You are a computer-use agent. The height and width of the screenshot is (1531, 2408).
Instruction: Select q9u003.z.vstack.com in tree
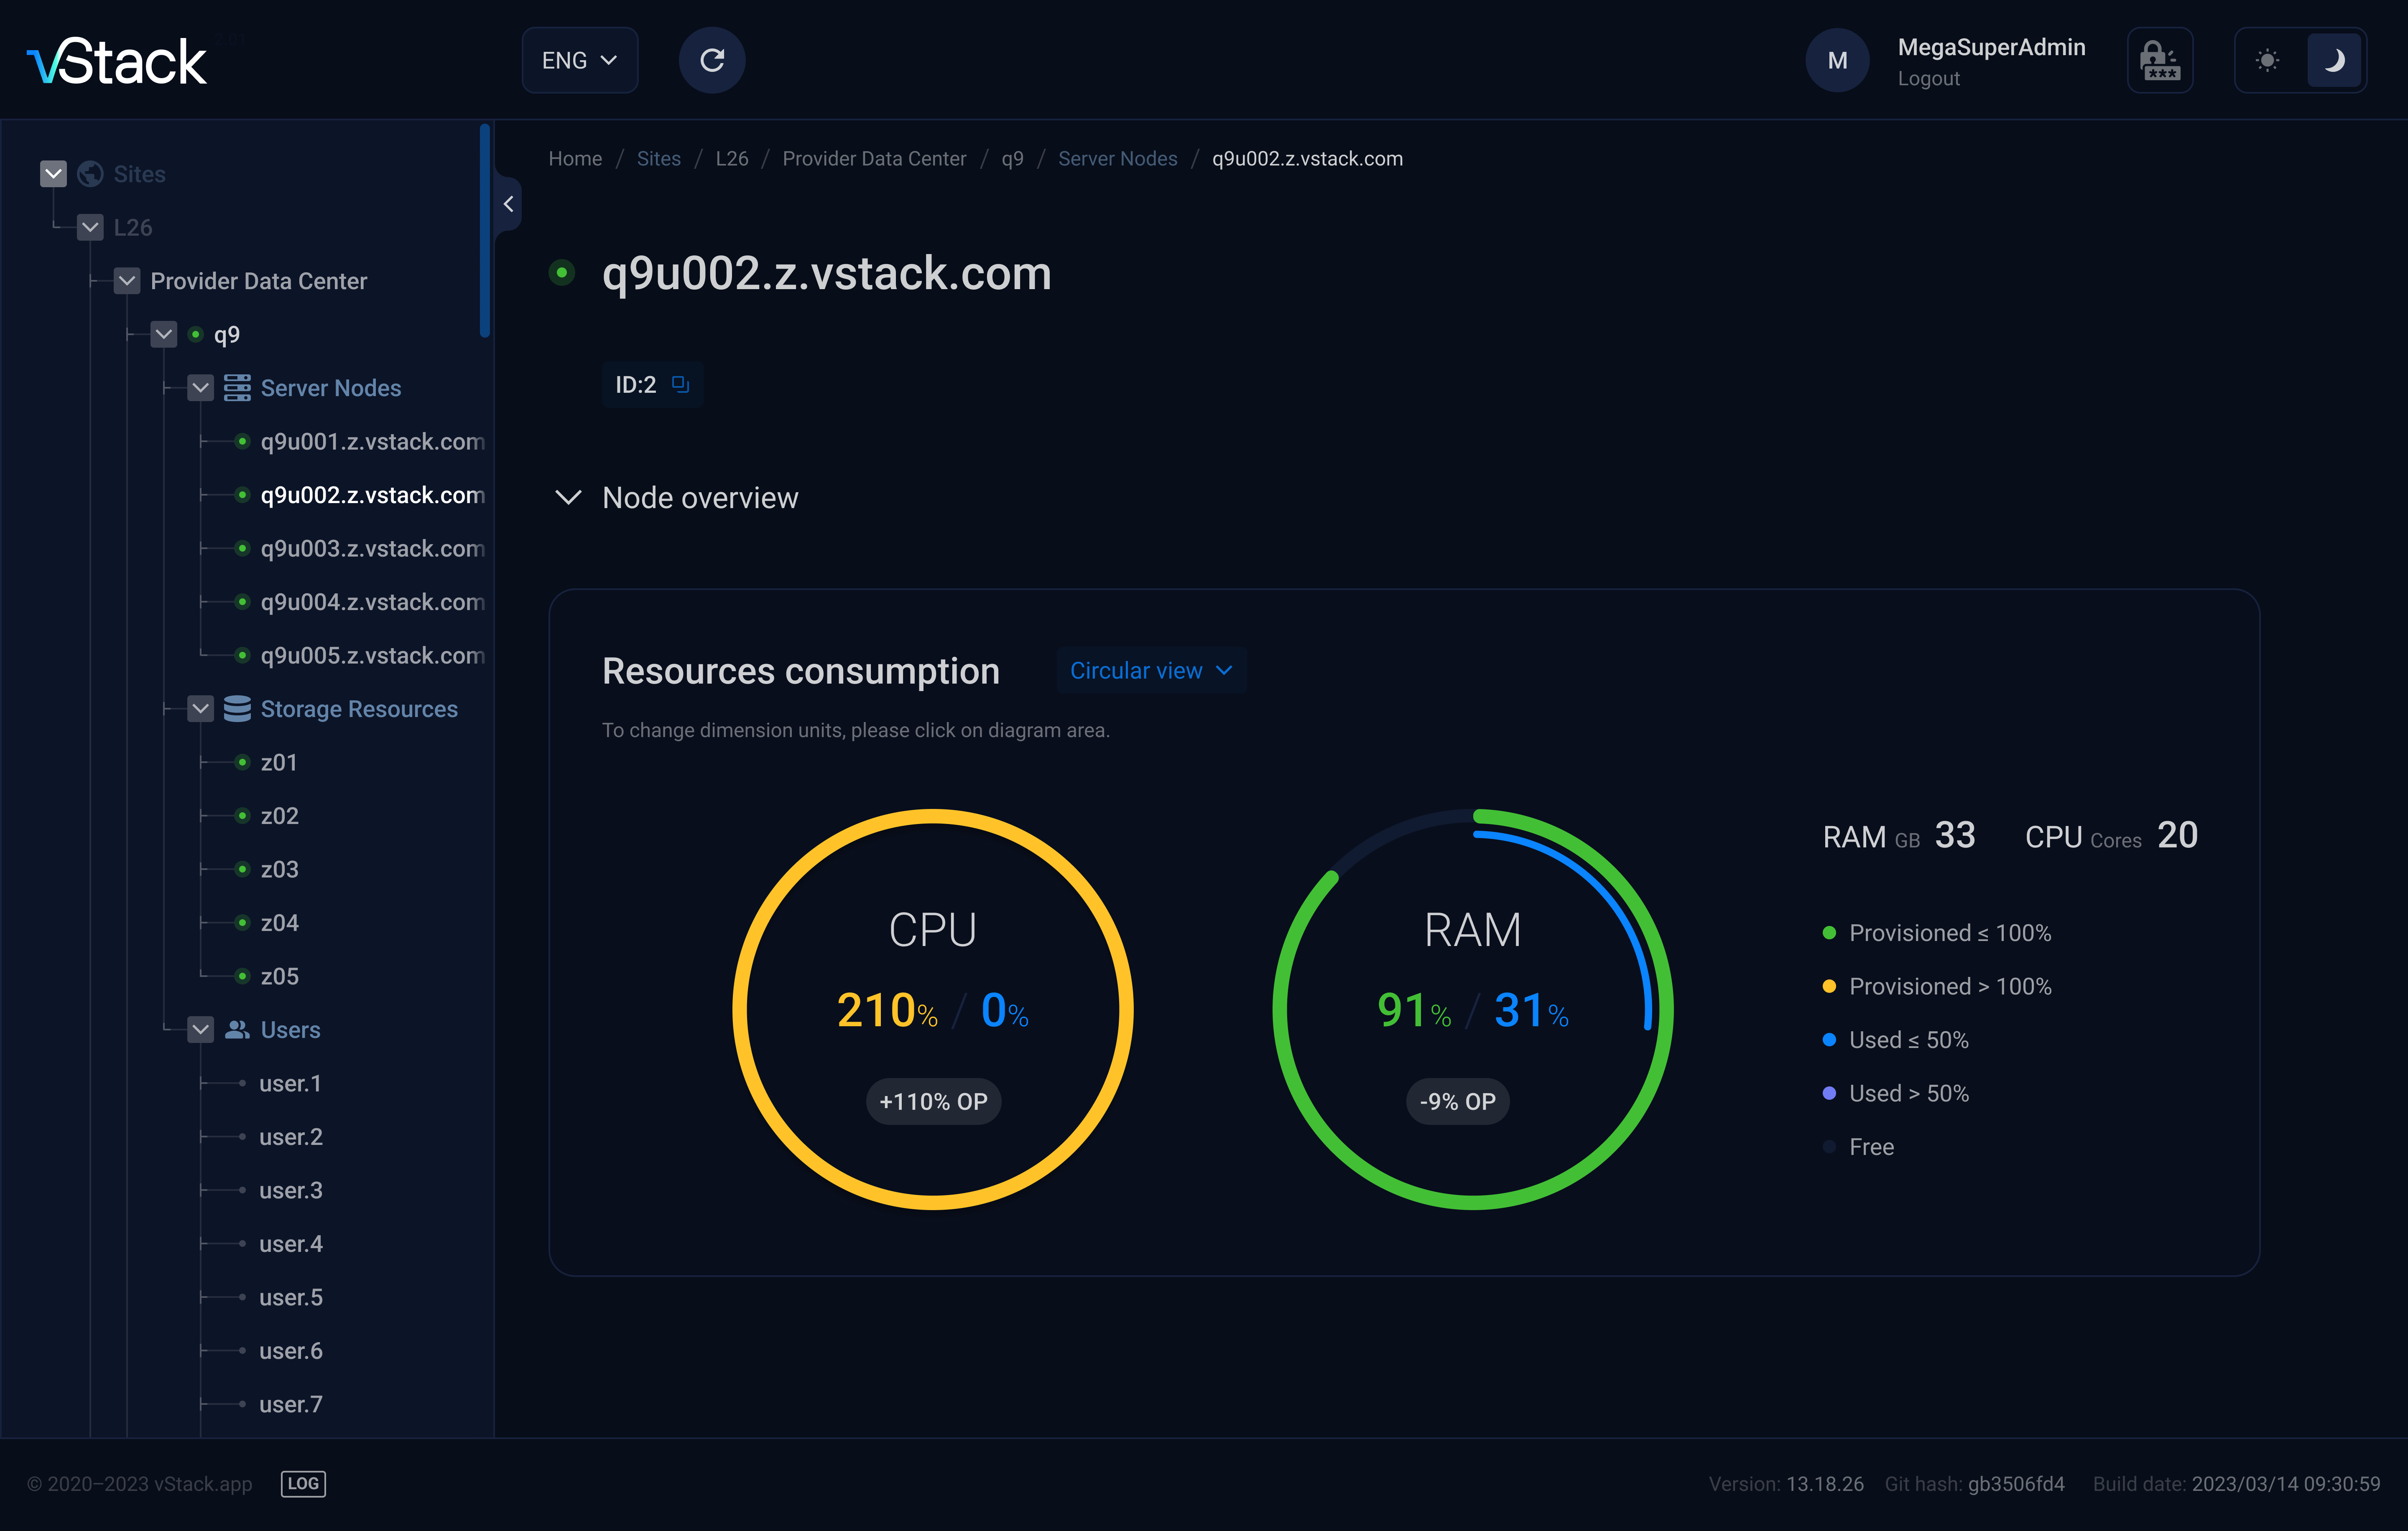point(372,549)
